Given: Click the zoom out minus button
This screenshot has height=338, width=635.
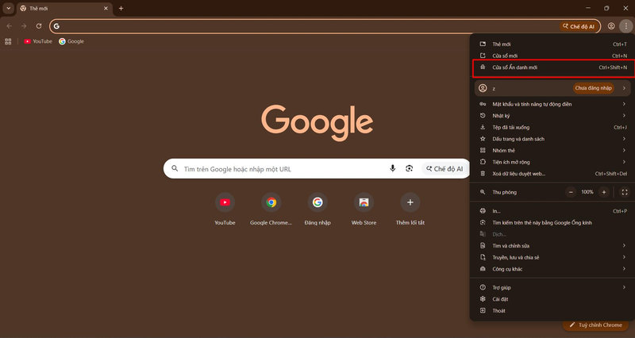Looking at the screenshot, I should click(x=571, y=192).
